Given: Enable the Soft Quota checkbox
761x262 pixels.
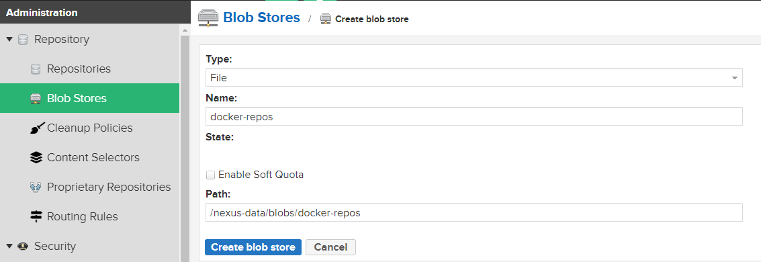Looking at the screenshot, I should pyautogui.click(x=210, y=175).
